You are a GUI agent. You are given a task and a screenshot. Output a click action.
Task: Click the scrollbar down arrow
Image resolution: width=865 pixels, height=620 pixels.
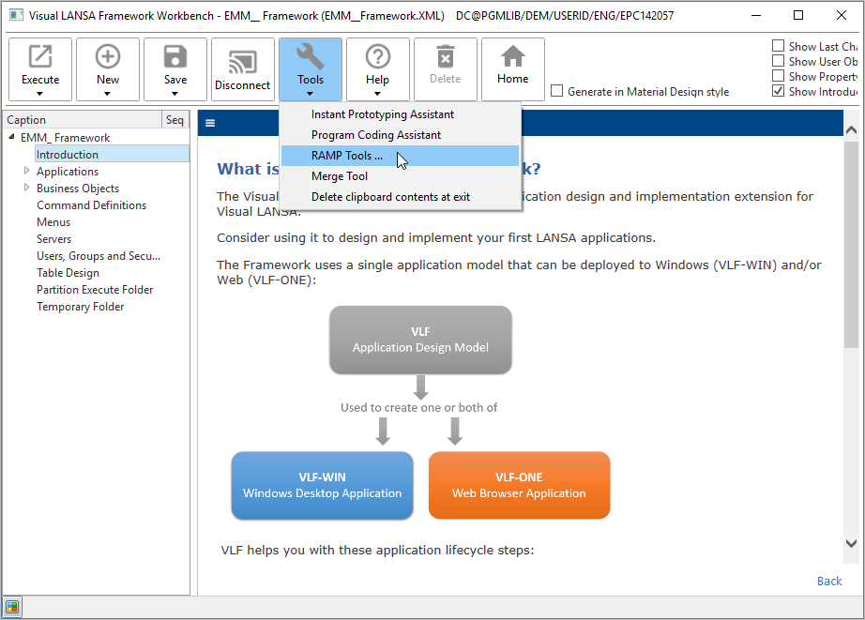pyautogui.click(x=851, y=543)
